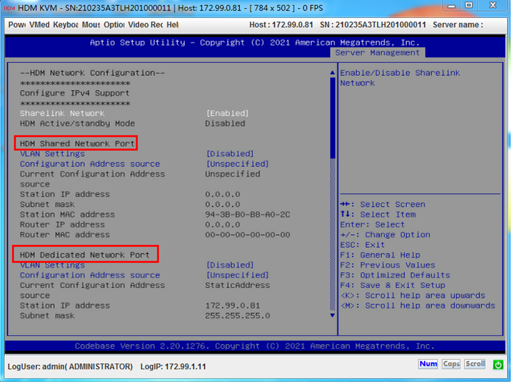Click the BIOS scrollbar down arrow
Screen dimensions: 511x382
click(332, 315)
